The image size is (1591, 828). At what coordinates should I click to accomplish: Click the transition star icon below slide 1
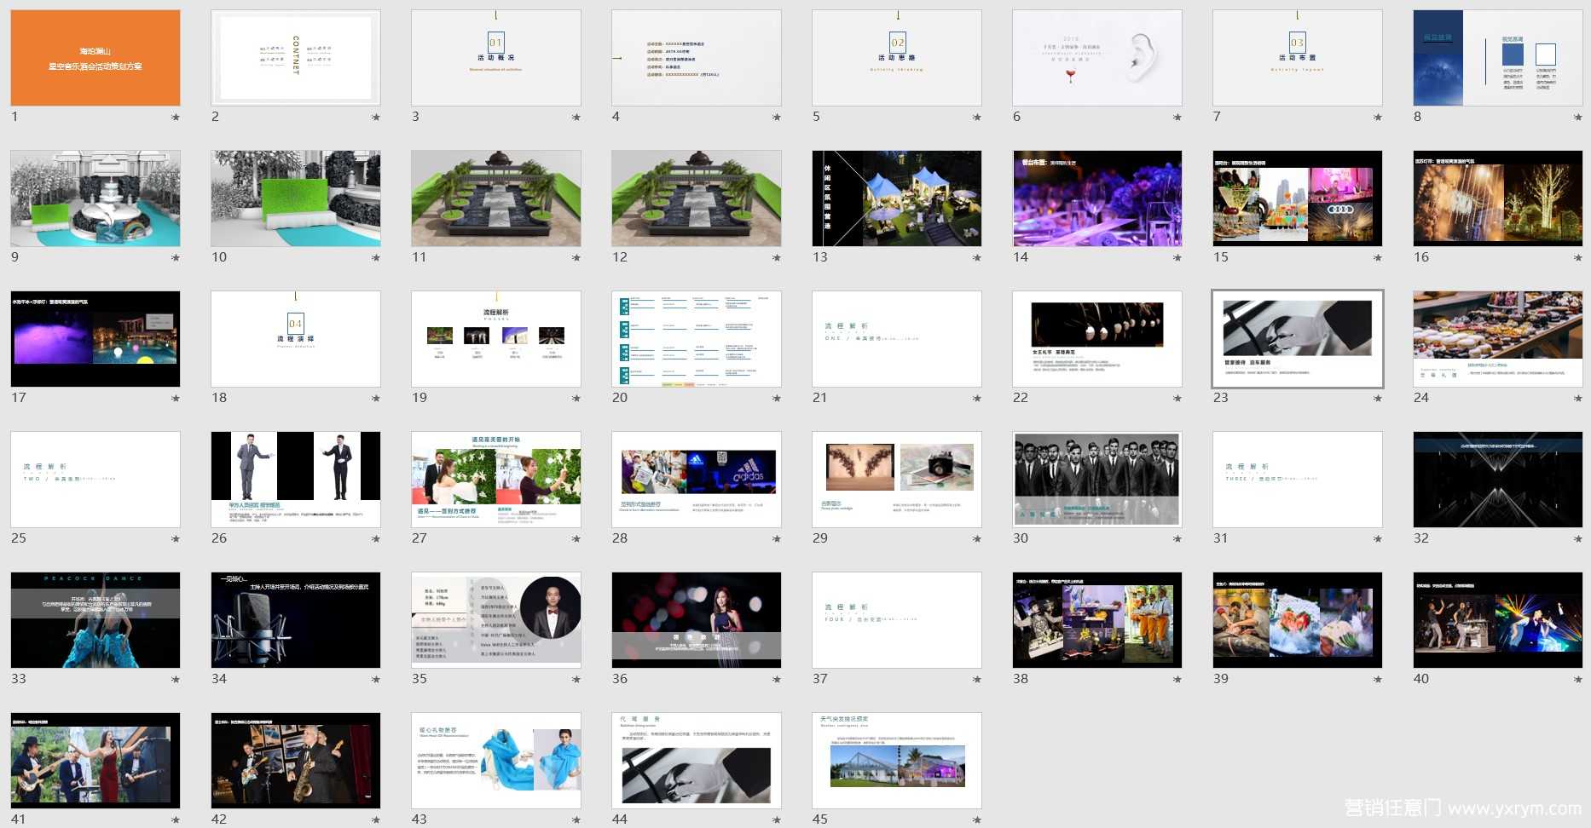(176, 118)
